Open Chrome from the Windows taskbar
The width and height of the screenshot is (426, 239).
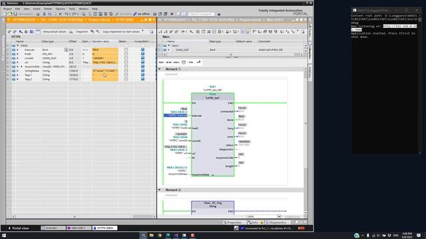coord(160,235)
